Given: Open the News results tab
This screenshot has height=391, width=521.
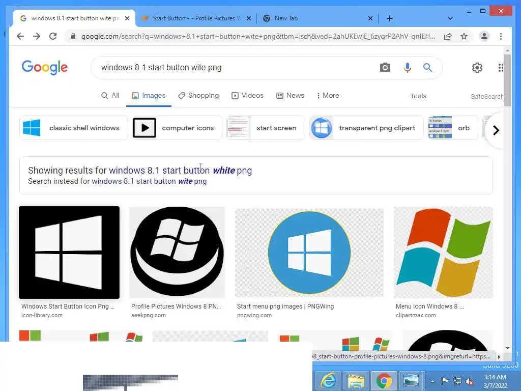Looking at the screenshot, I should (290, 96).
